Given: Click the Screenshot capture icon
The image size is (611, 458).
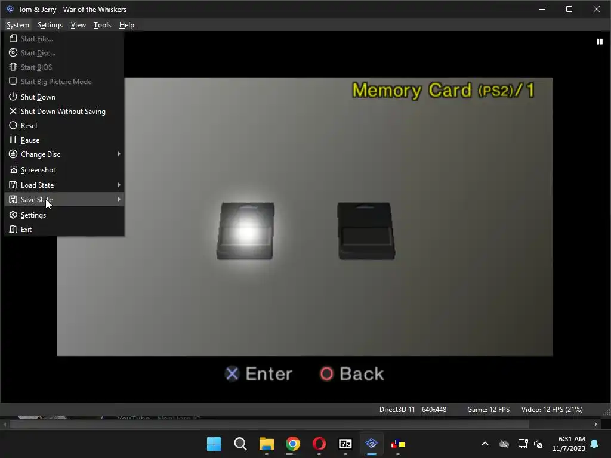Looking at the screenshot, I should (13, 170).
